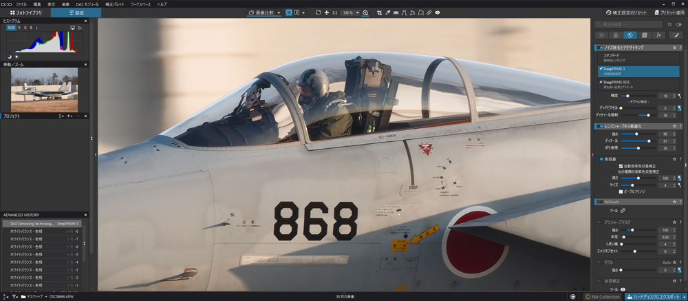Click the 補正設定のリセット button

click(x=627, y=12)
